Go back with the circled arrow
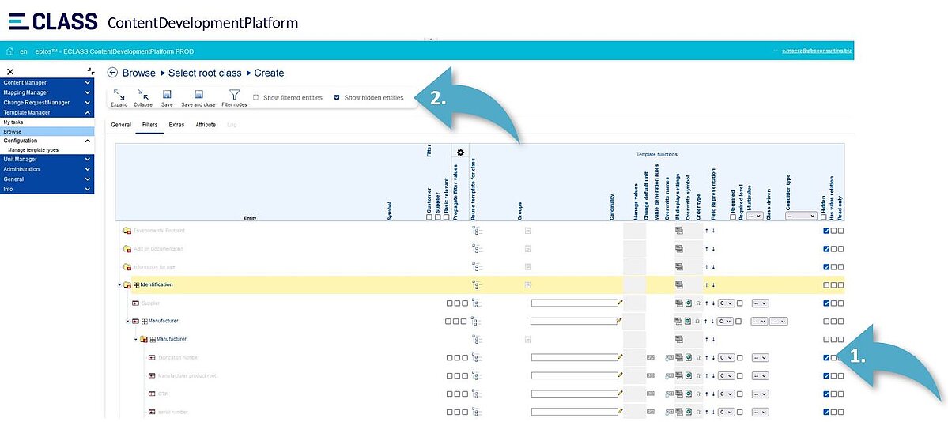The height and width of the screenshot is (422, 948). coord(112,73)
